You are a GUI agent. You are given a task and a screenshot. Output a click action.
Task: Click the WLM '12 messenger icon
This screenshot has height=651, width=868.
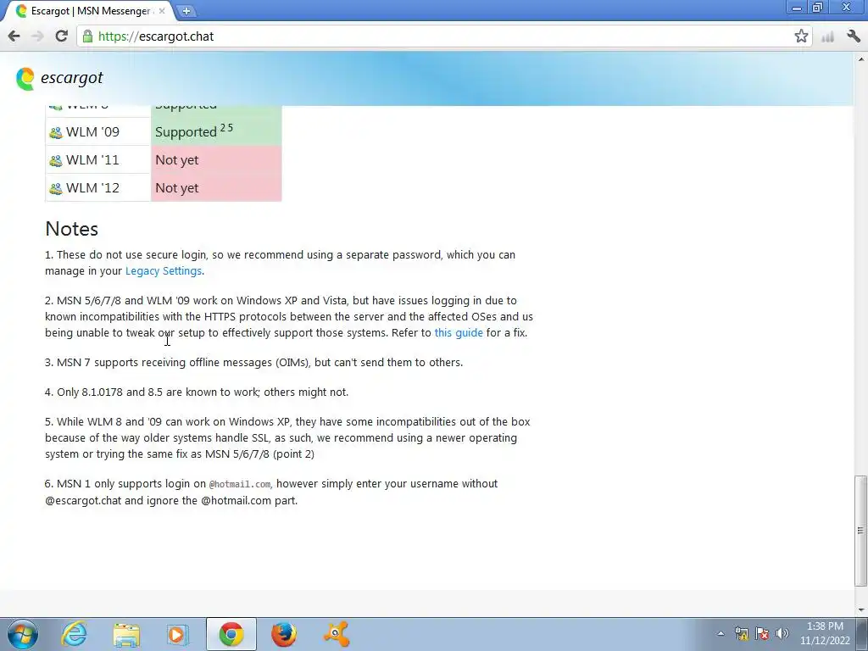coord(55,189)
